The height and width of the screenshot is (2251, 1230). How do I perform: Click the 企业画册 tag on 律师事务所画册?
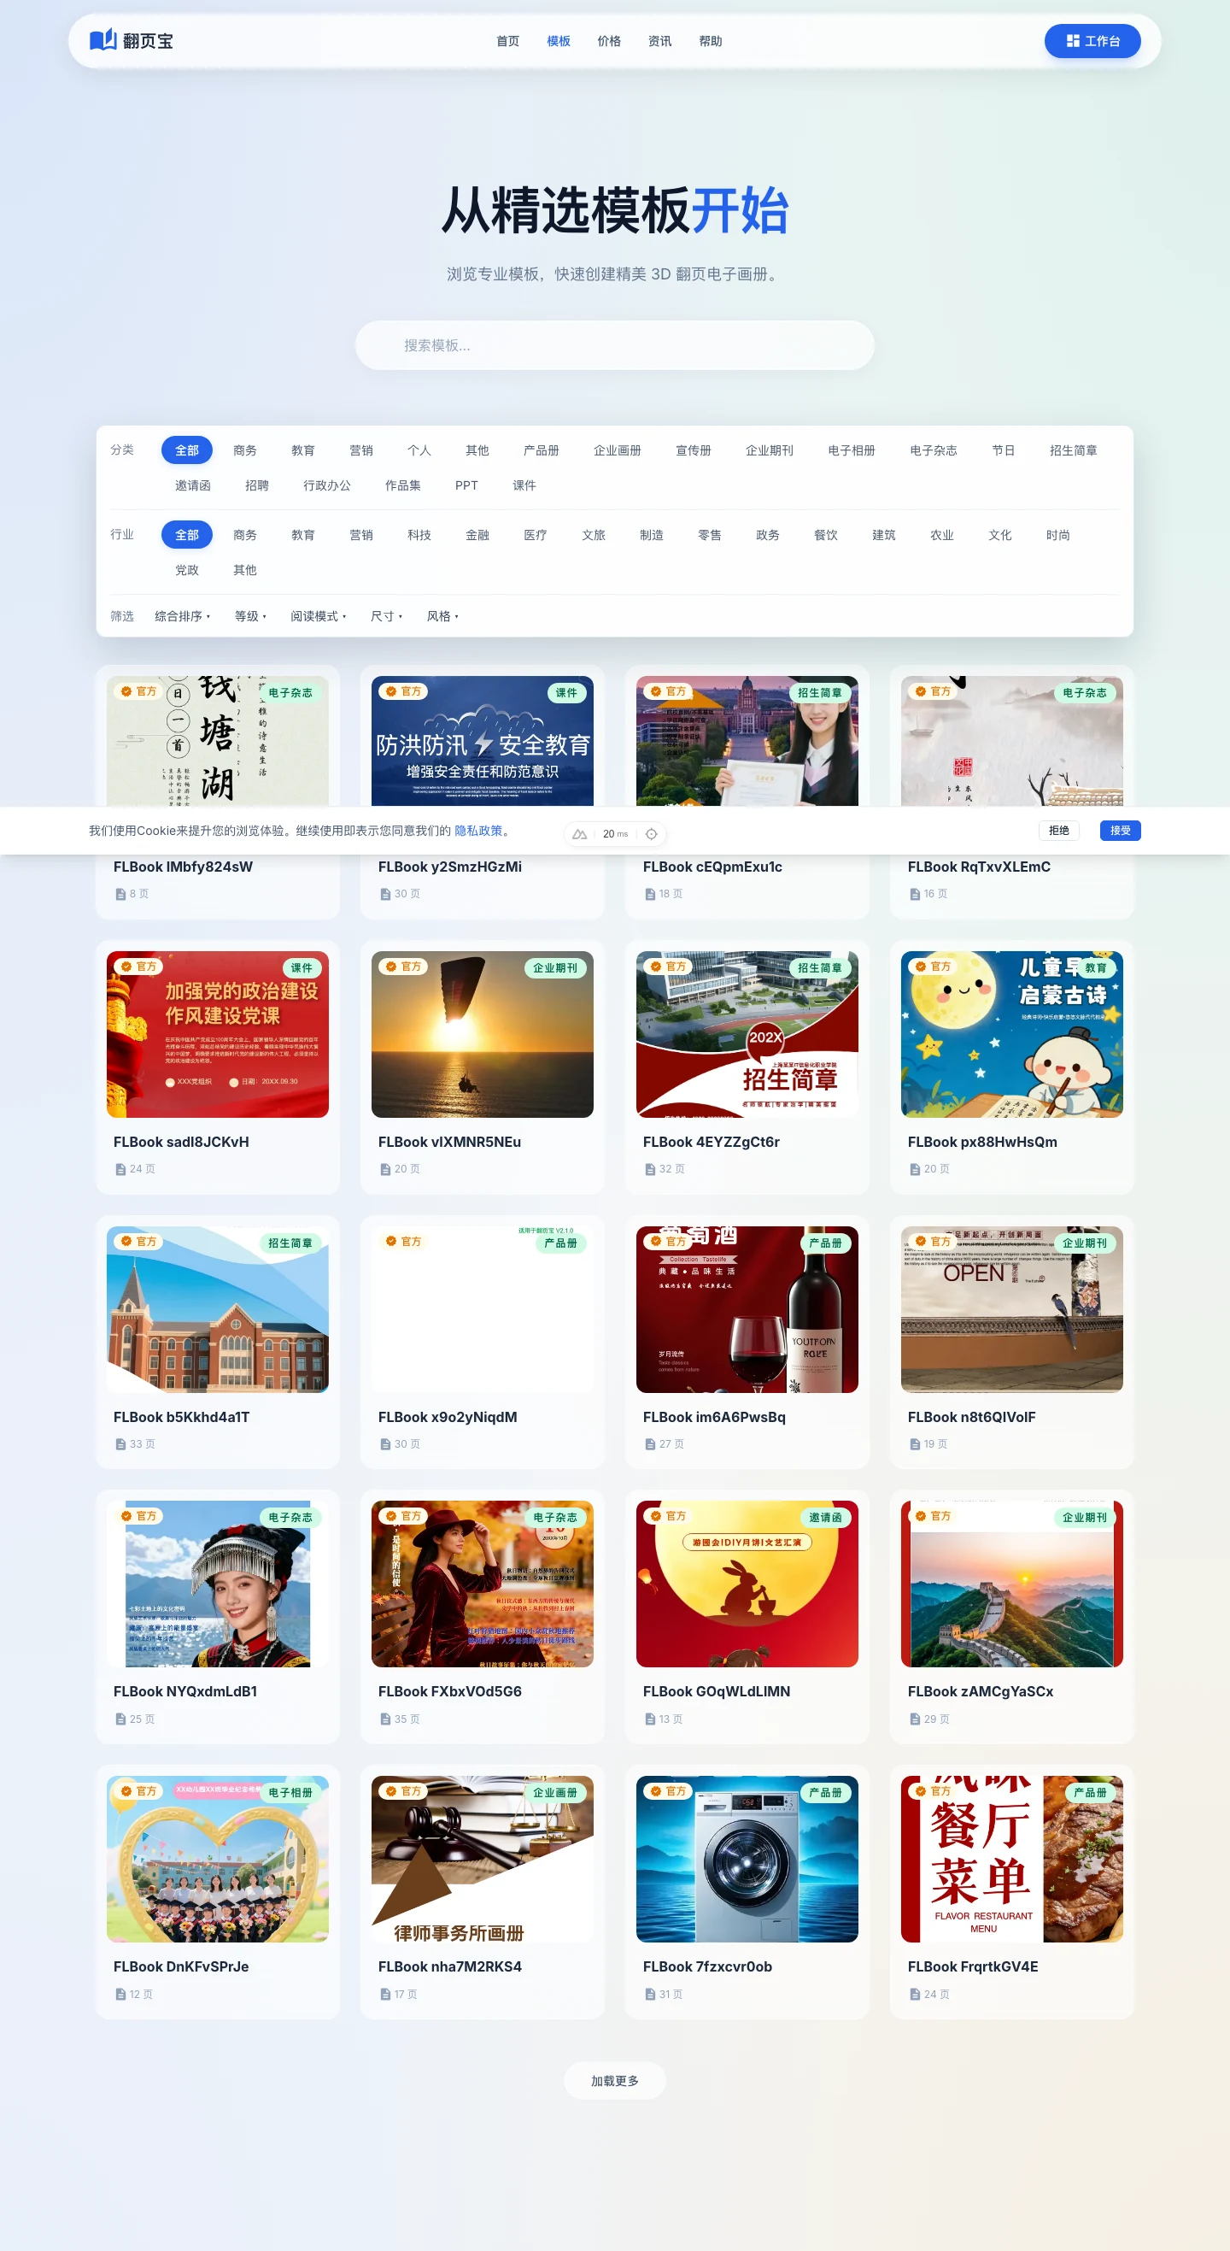click(554, 1793)
